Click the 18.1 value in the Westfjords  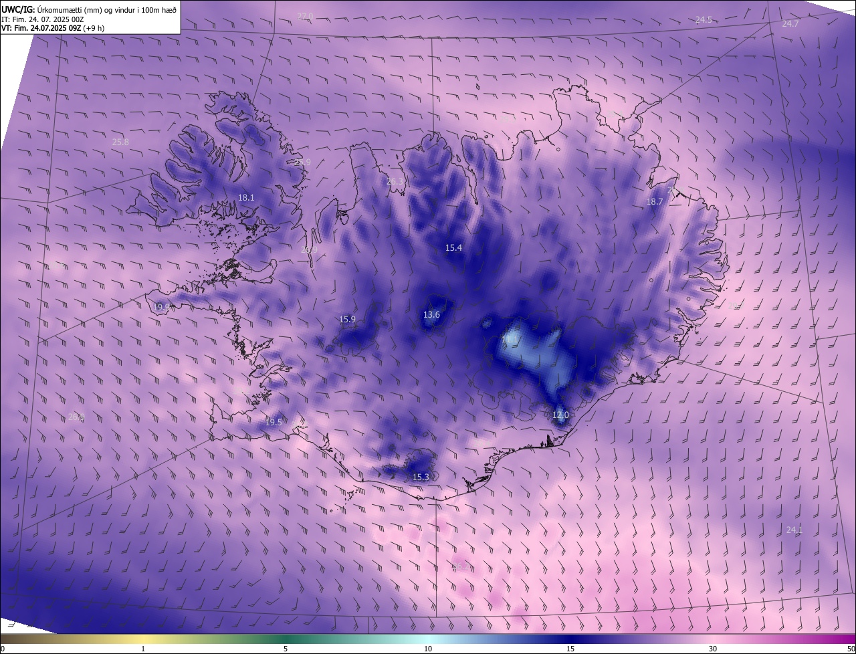[x=246, y=197]
